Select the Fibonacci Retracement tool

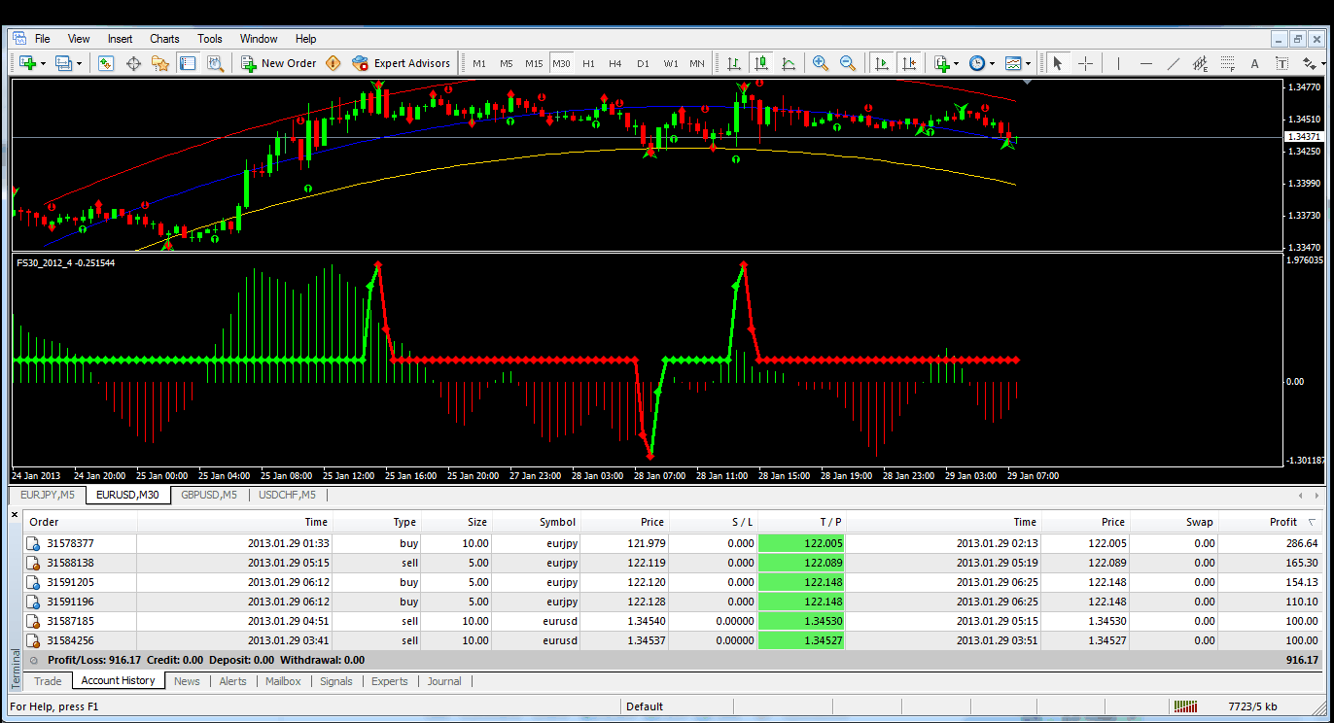tap(1227, 63)
